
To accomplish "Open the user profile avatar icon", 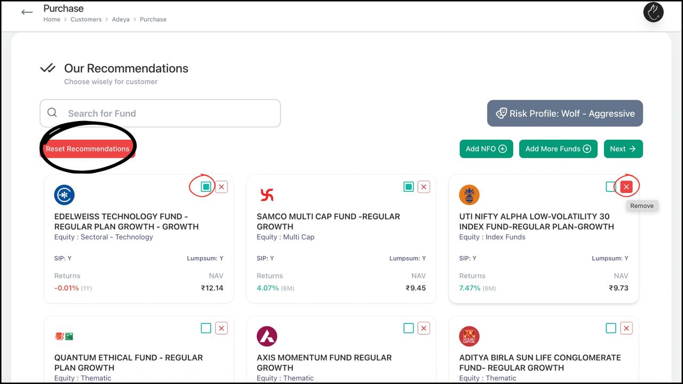I will pyautogui.click(x=653, y=12).
